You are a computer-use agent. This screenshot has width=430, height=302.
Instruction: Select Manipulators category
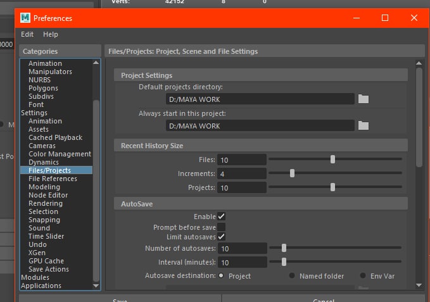pyautogui.click(x=50, y=72)
